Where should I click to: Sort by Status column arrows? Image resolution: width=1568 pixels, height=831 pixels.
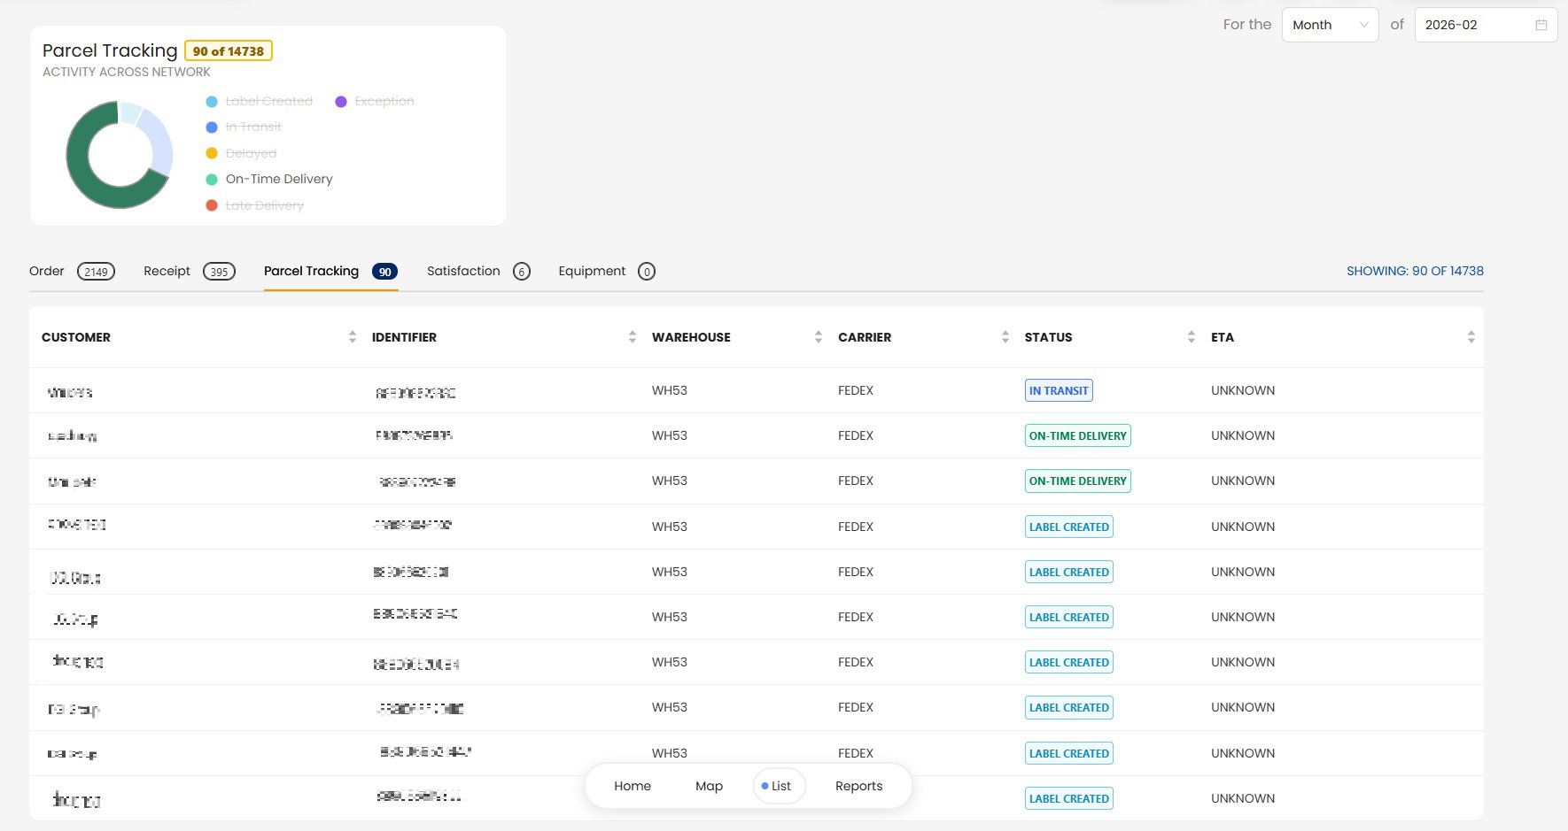[1192, 337]
